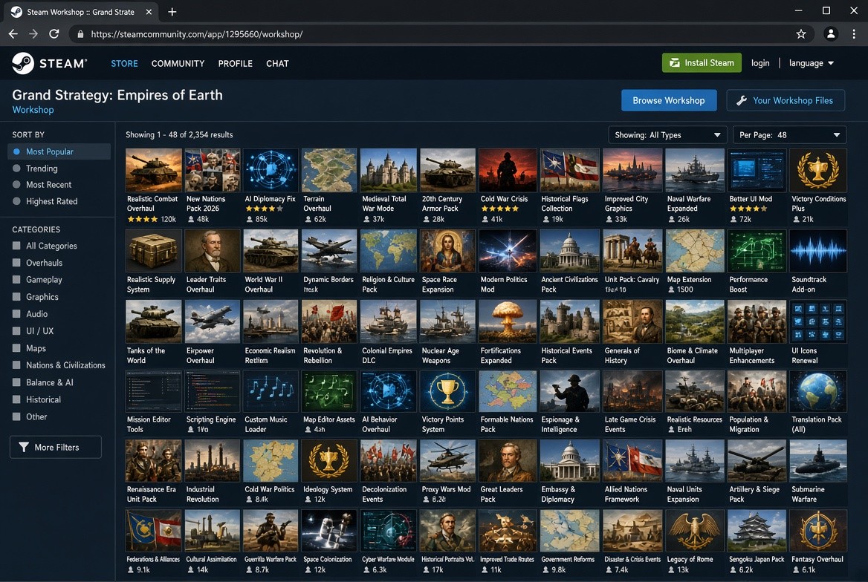Click the padlock site info icon
This screenshot has height=582, width=868.
(80, 34)
